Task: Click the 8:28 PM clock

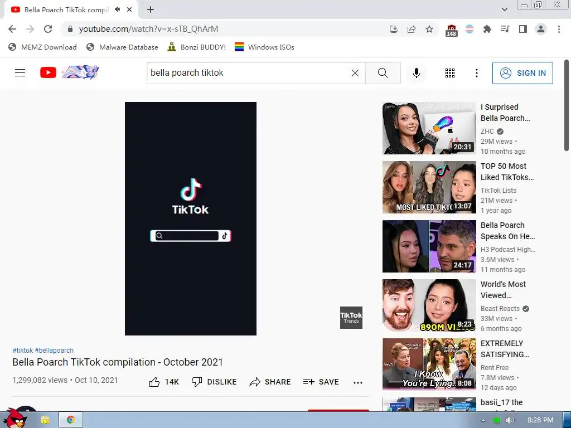Action: [x=540, y=420]
